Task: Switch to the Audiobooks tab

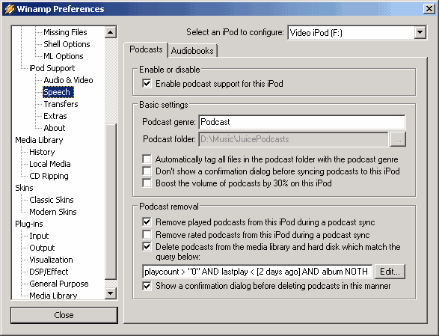Action: pos(192,51)
